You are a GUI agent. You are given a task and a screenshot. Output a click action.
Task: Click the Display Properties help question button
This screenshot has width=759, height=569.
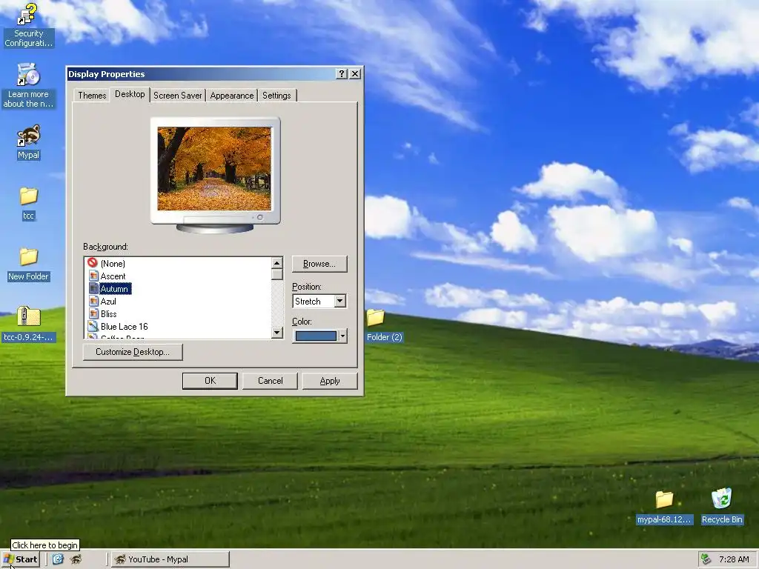pyautogui.click(x=342, y=73)
